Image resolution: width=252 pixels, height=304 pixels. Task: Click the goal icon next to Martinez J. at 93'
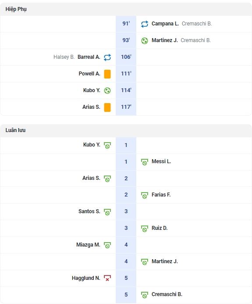pyautogui.click(x=145, y=40)
